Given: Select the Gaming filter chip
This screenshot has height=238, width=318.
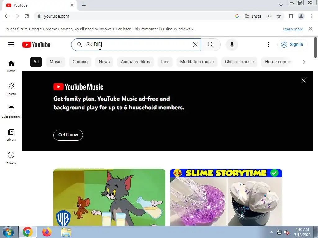Looking at the screenshot, I should [x=80, y=62].
